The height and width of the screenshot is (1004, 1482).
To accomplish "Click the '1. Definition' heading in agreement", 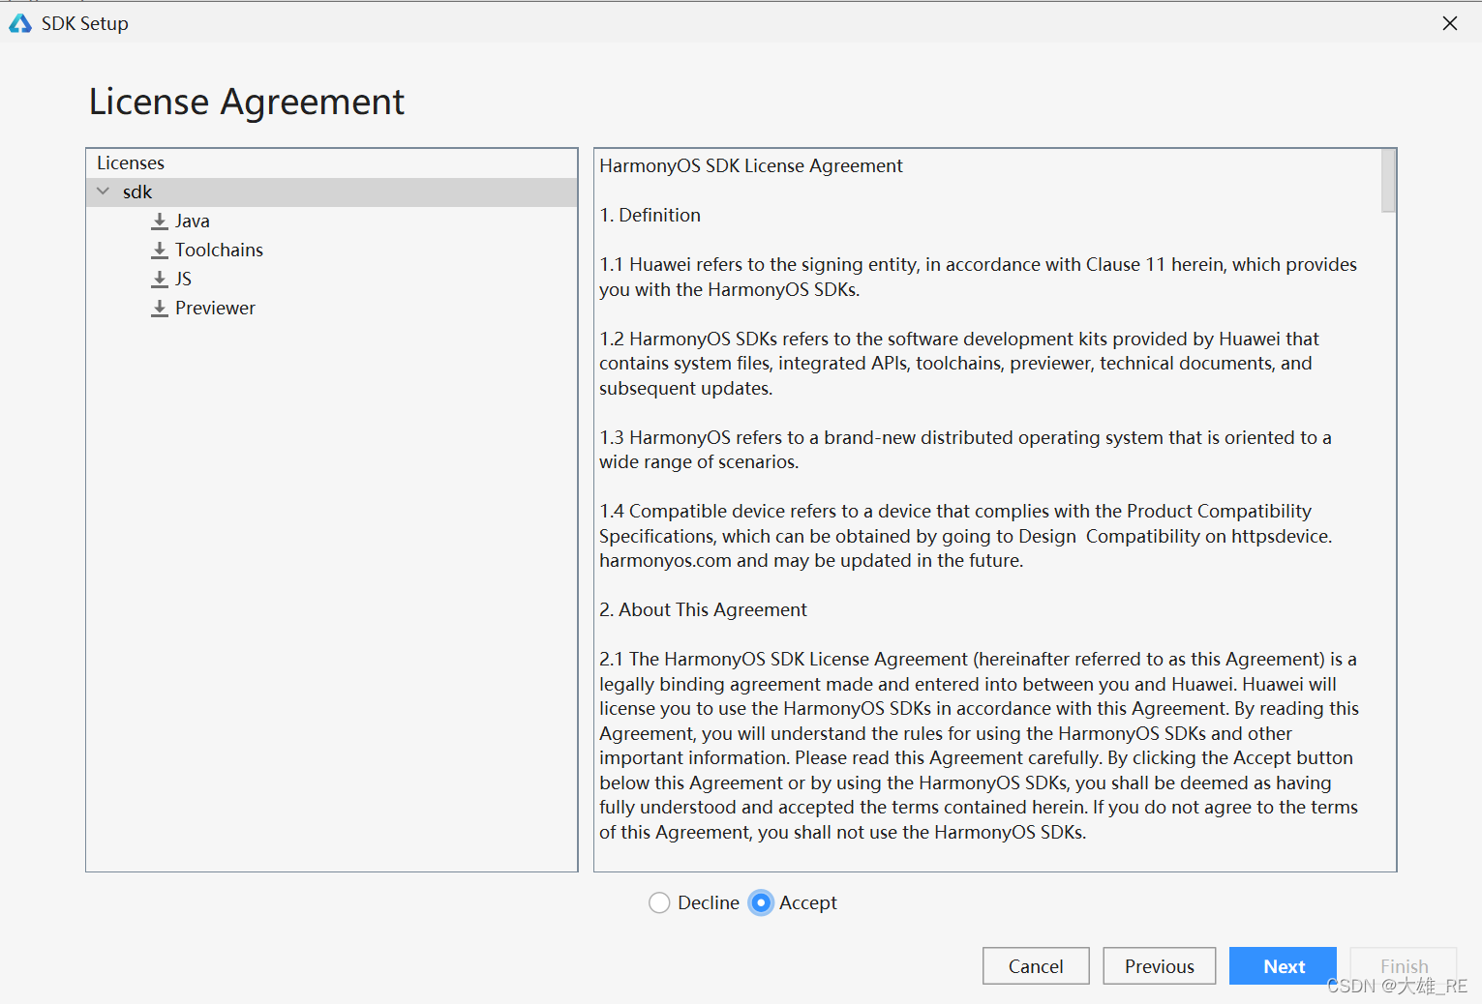I will [x=650, y=215].
